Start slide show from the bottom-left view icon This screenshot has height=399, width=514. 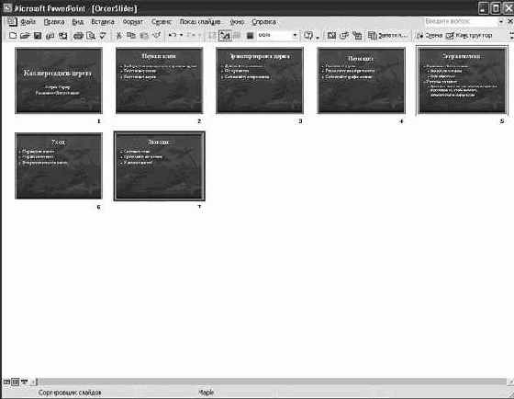pyautogui.click(x=24, y=382)
